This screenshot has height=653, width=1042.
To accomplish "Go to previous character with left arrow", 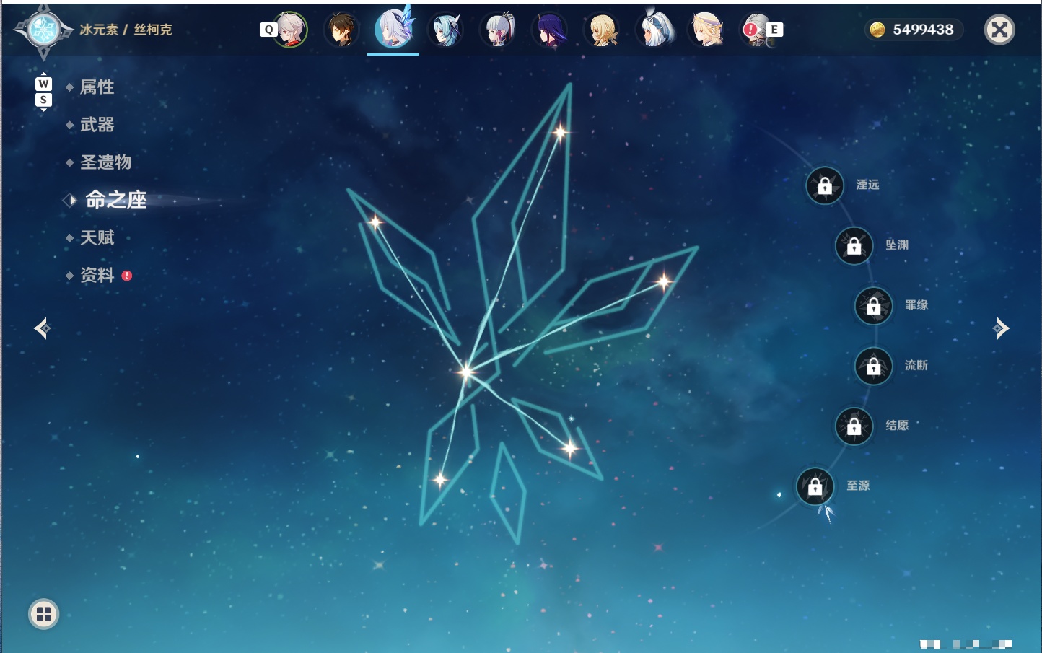I will pyautogui.click(x=42, y=328).
